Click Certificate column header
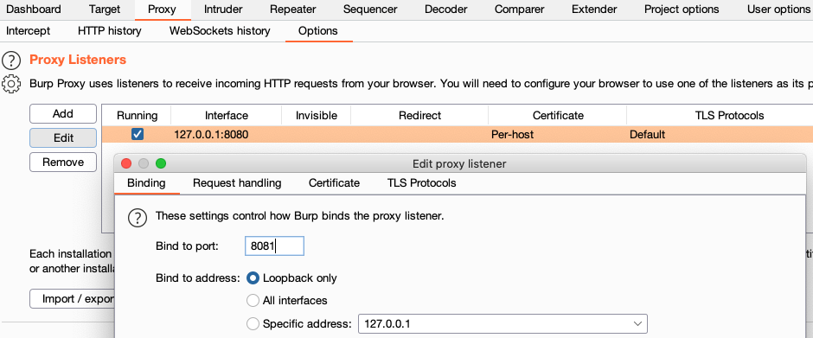Viewport: 813px width, 338px height. pyautogui.click(x=558, y=115)
